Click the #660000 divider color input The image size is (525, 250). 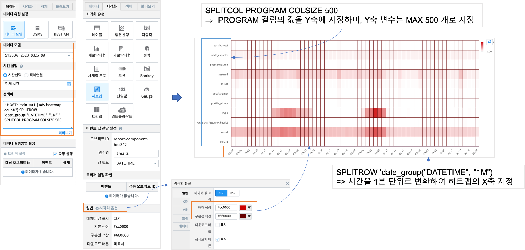pyautogui.click(x=226, y=216)
